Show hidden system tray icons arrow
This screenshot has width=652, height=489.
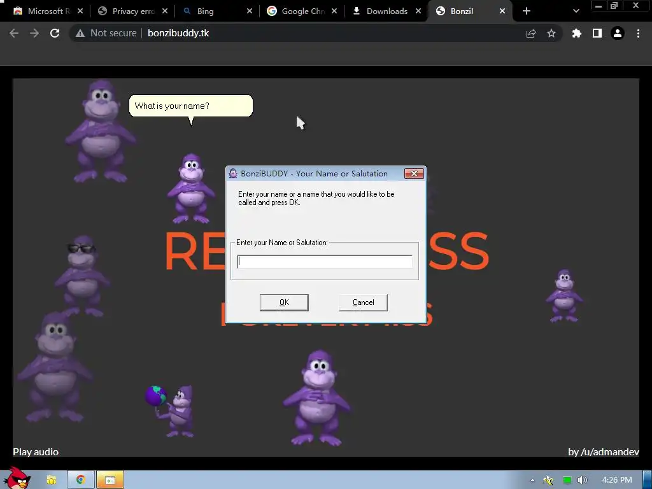click(x=532, y=480)
